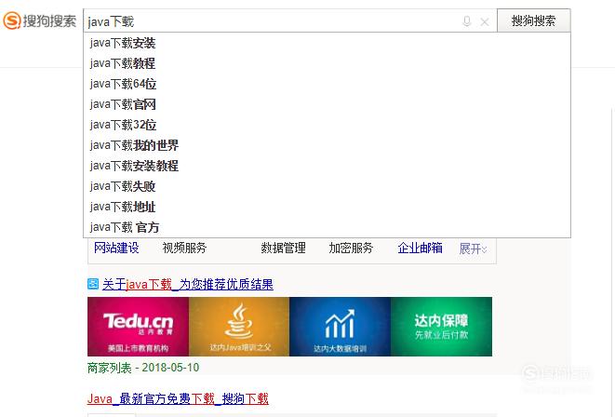Viewport: 615px width, 417px height.
Task: Open the 企业邮箱 link
Action: tap(420, 248)
